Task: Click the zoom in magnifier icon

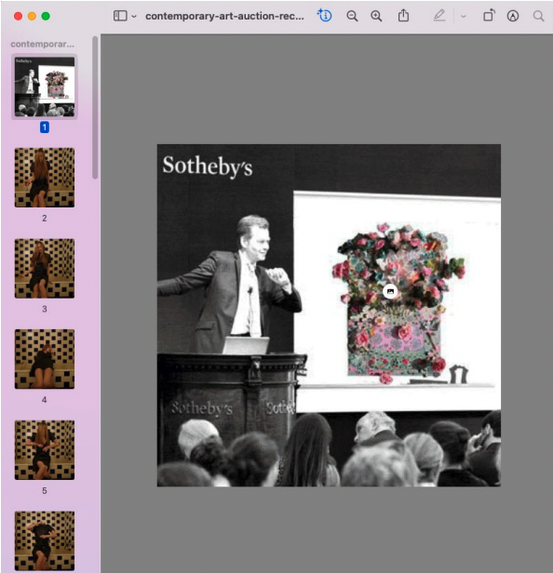Action: 376,16
